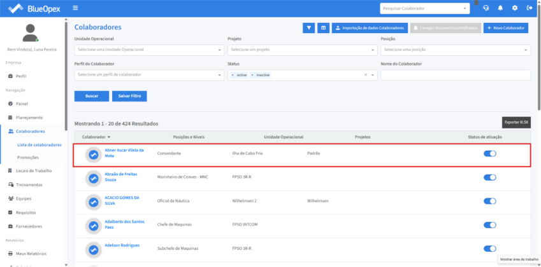Viewport: 541px width, 267px height.
Task: Click the headset support icon
Action: pyautogui.click(x=486, y=8)
